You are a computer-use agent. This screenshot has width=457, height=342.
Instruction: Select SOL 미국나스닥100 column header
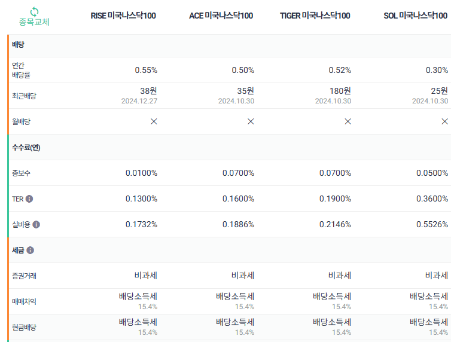pyautogui.click(x=415, y=16)
